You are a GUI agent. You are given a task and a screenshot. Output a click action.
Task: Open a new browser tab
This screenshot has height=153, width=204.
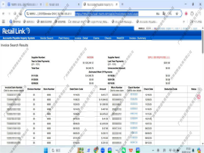(x=122, y=4)
